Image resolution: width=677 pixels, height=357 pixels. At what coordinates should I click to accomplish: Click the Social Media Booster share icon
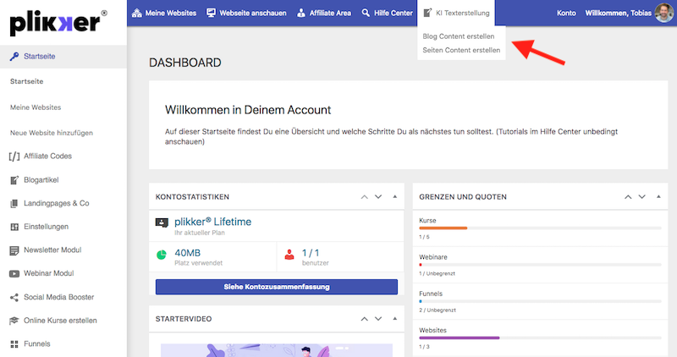14,298
